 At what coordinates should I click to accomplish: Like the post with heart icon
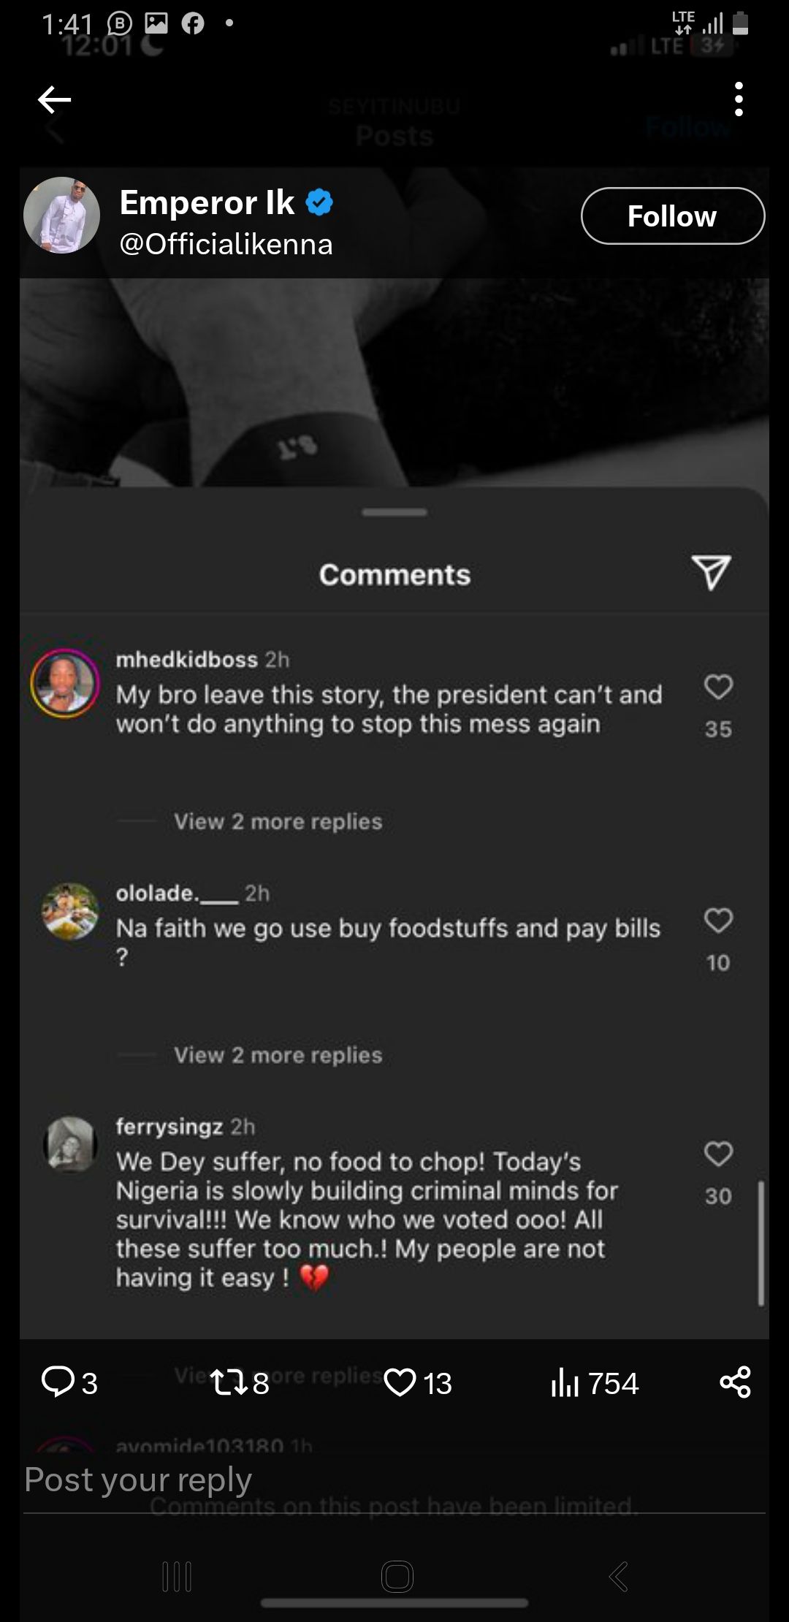coord(400,1382)
